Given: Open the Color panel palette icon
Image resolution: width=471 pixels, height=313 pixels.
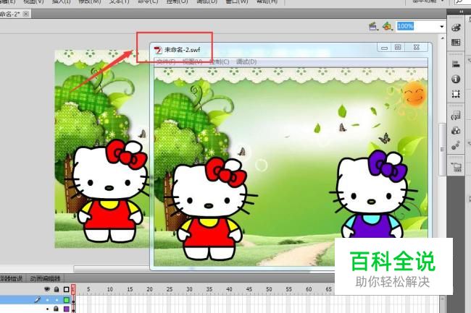Looking at the screenshot, I should point(456,27).
